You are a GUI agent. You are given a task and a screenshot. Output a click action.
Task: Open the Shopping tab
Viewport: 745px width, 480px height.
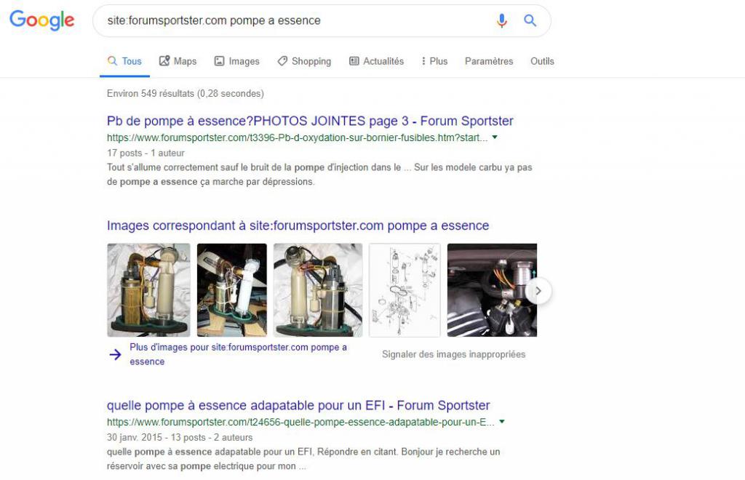305,61
